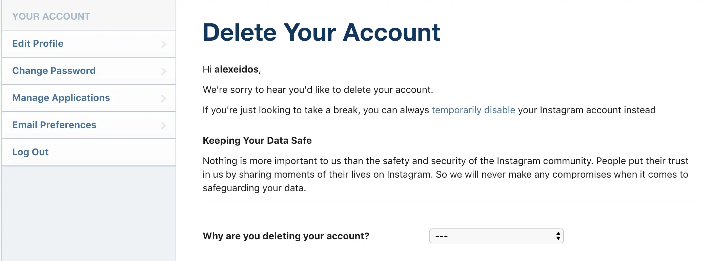The width and height of the screenshot is (713, 261).
Task: Click the "YOUR ACCOUNT" sidebar header
Action: [51, 16]
